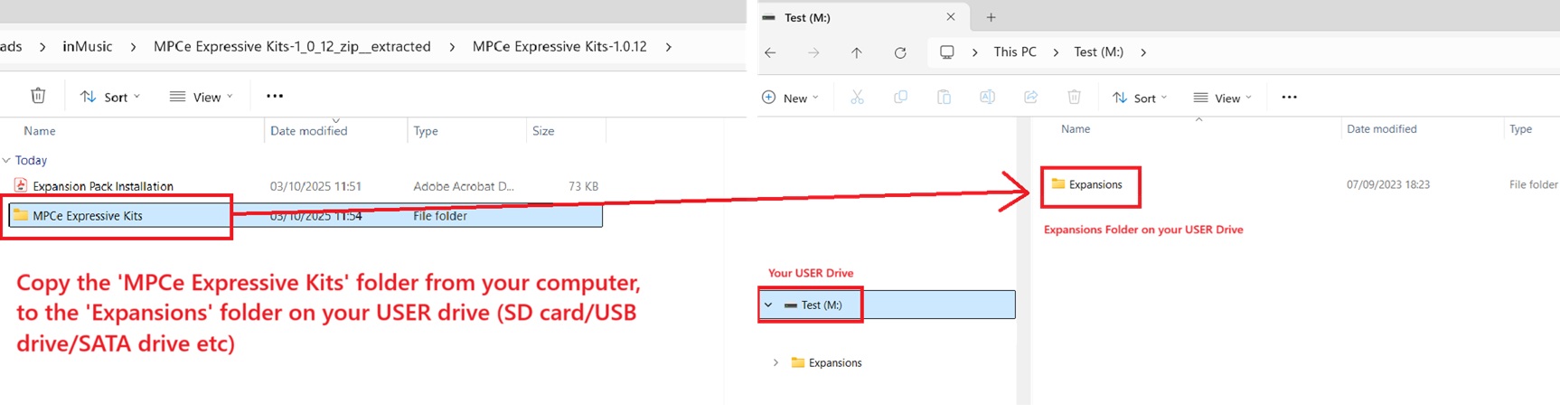Click Test (M:) in address bar
1560x413 pixels.
1098,52
